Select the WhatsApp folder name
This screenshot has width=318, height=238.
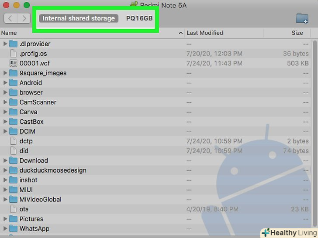(35, 229)
